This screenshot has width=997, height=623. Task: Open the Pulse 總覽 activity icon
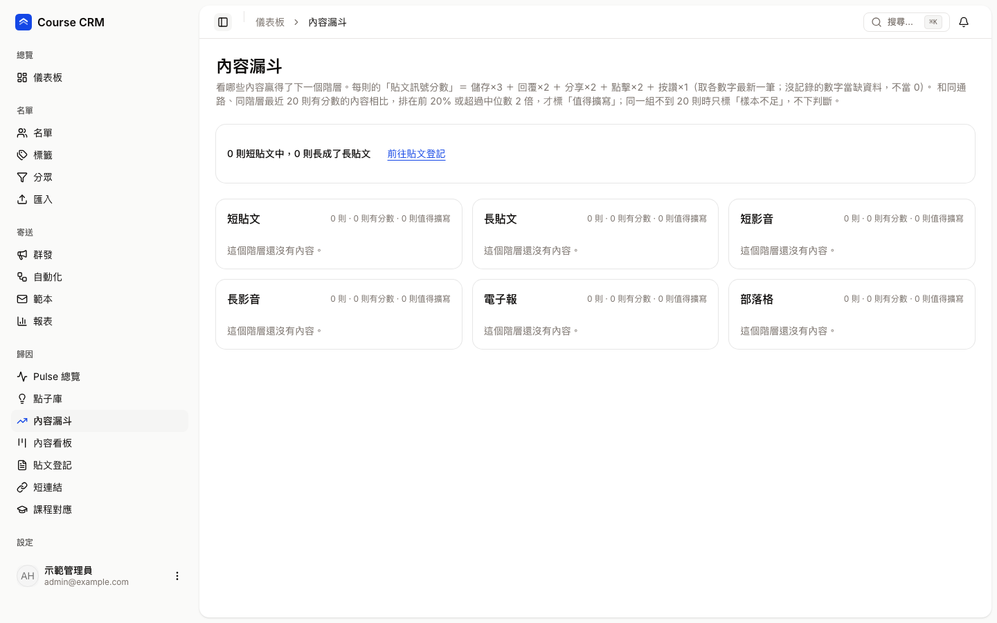coord(22,377)
